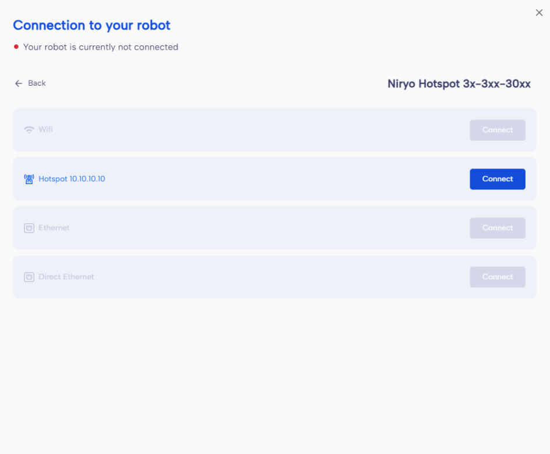The image size is (550, 454).
Task: Click the Direct Ethernet port icon
Action: click(29, 277)
